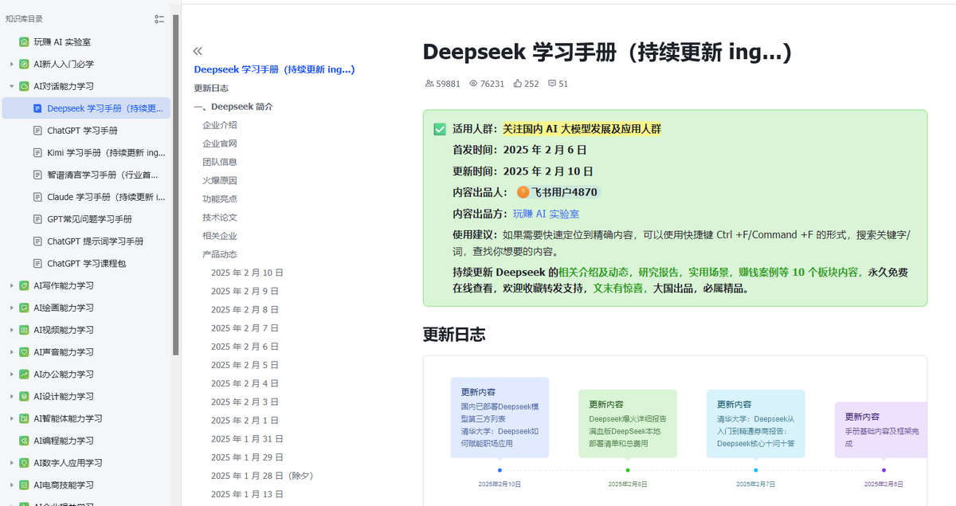Screen dimensions: 956x506
Task: Jump to 火爆原因 in the outline
Action: (220, 180)
